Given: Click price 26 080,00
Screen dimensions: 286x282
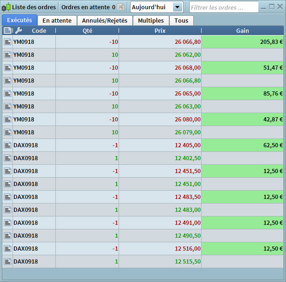Looking at the screenshot, I should pyautogui.click(x=188, y=120).
